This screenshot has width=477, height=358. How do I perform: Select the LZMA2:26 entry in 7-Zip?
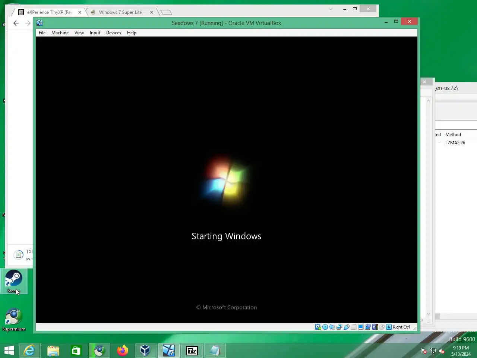click(455, 143)
